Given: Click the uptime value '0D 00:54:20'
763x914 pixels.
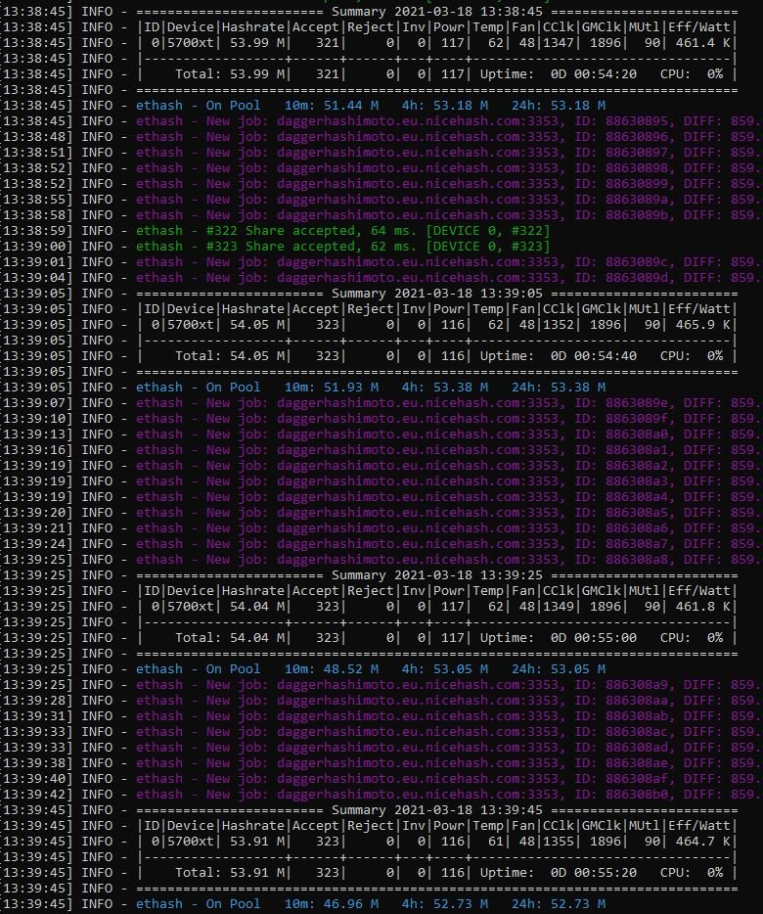Looking at the screenshot, I should [x=594, y=74].
